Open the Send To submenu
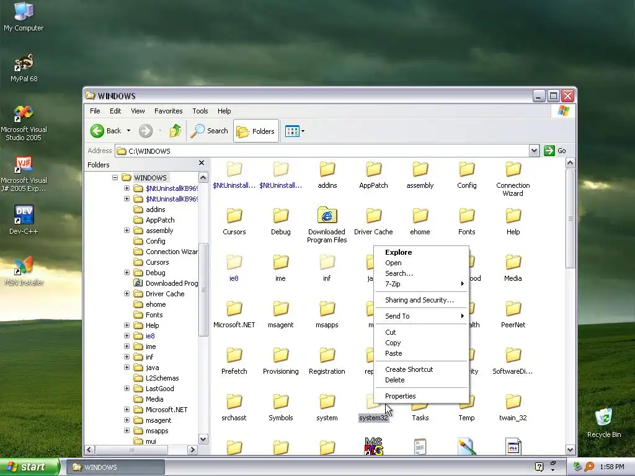 tap(421, 316)
